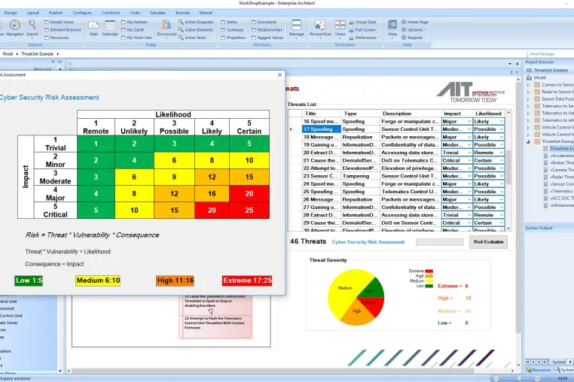Click ThreatGet Example in breadcrumb path
Image resolution: width=574 pixels, height=382 pixels.
(x=38, y=53)
